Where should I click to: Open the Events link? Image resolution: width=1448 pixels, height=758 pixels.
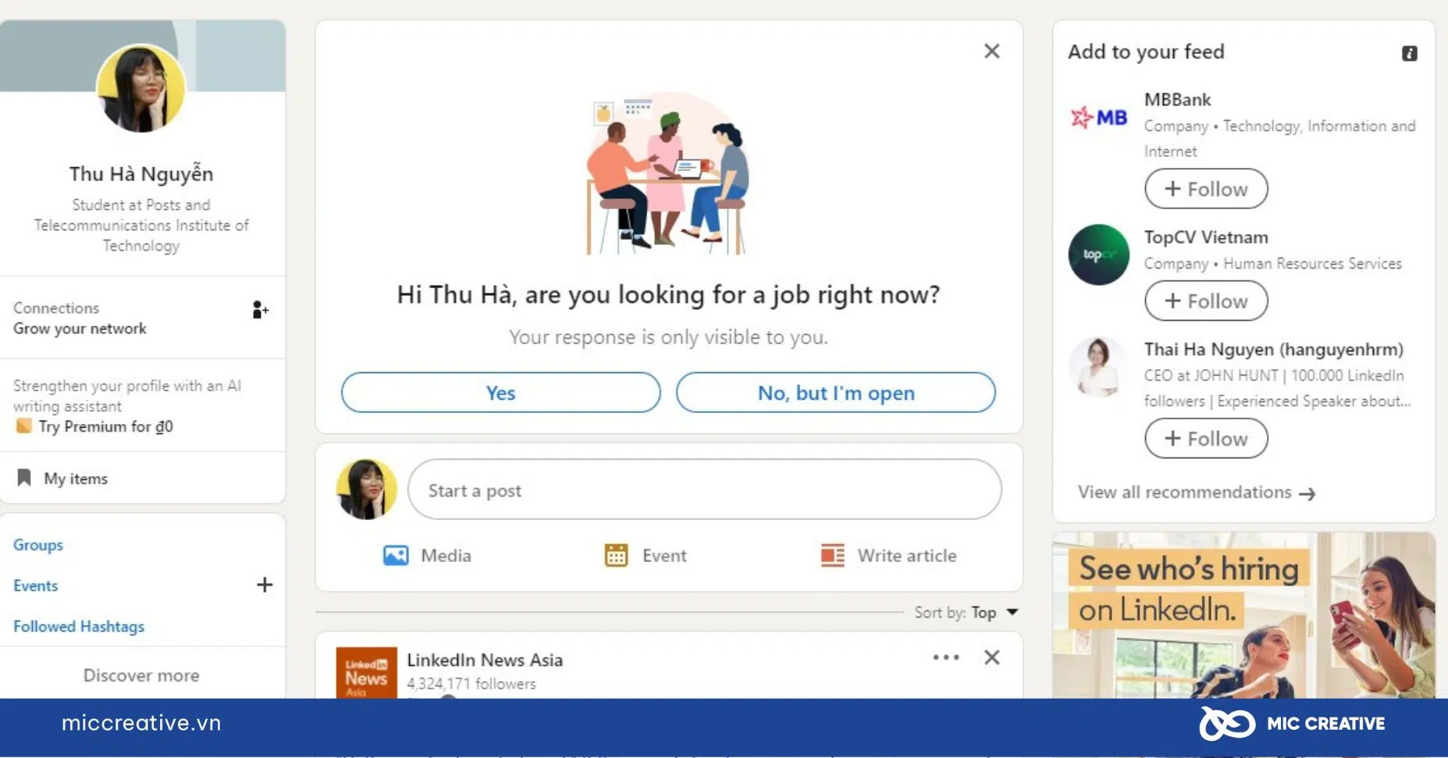35,585
